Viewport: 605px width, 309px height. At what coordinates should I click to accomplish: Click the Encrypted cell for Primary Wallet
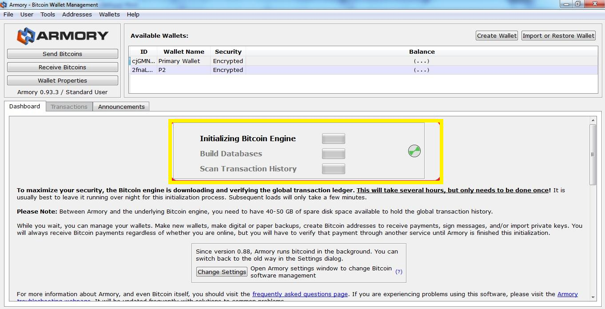point(228,61)
